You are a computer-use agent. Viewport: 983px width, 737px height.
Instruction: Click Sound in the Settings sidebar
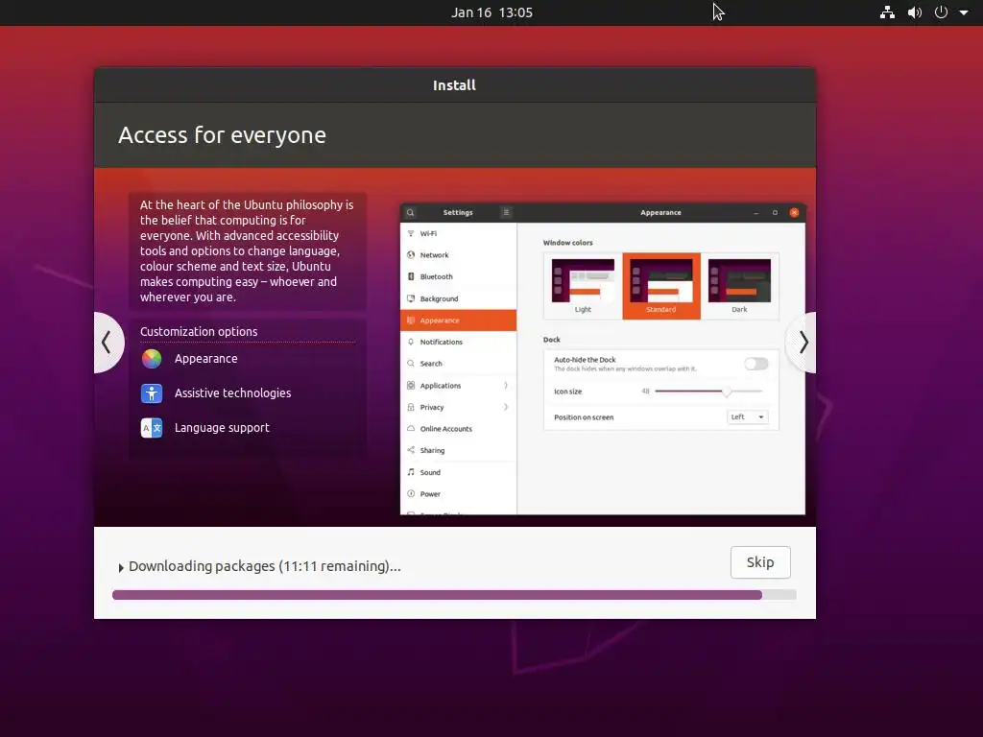tap(458, 472)
